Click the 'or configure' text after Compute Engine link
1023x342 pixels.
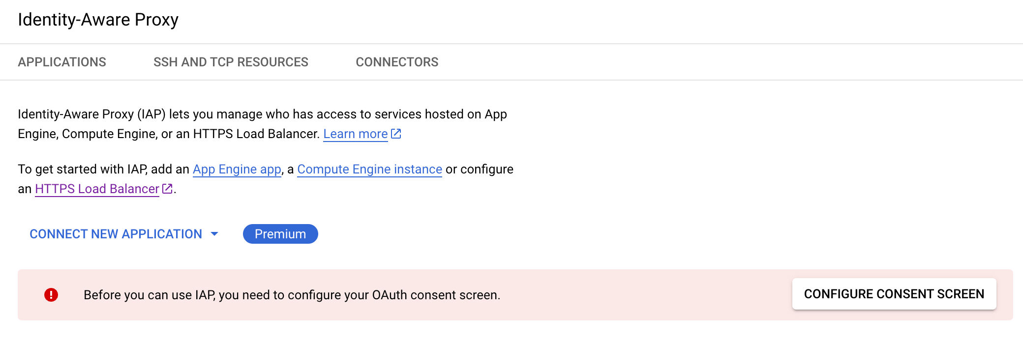[480, 169]
